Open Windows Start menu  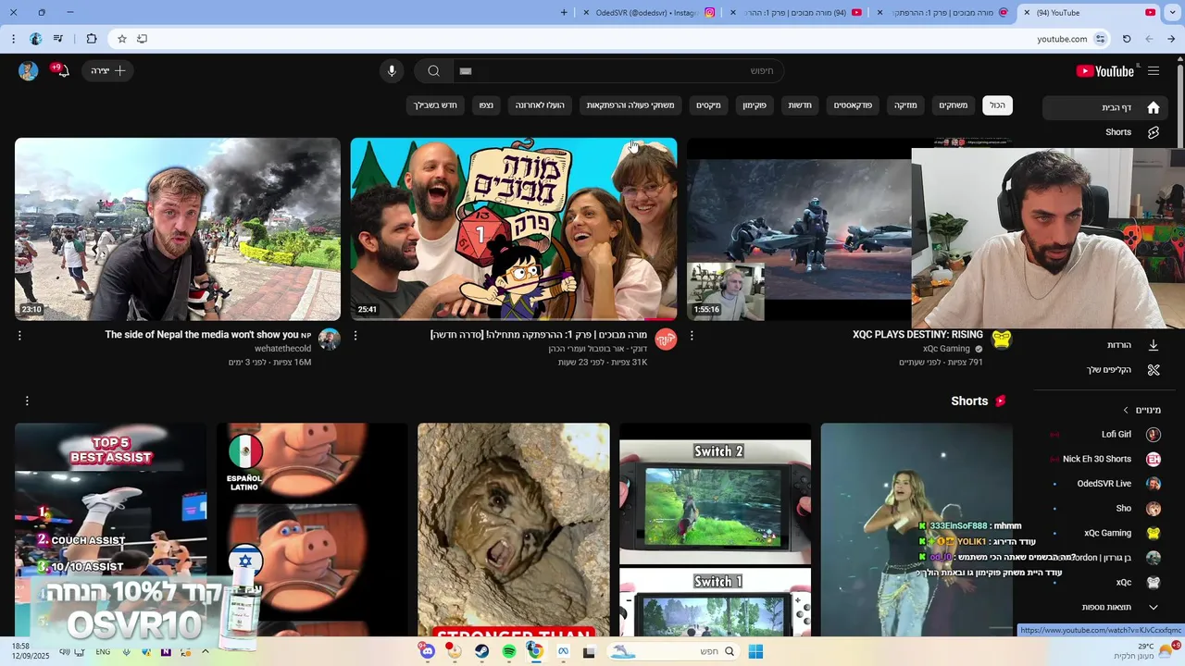(x=755, y=652)
